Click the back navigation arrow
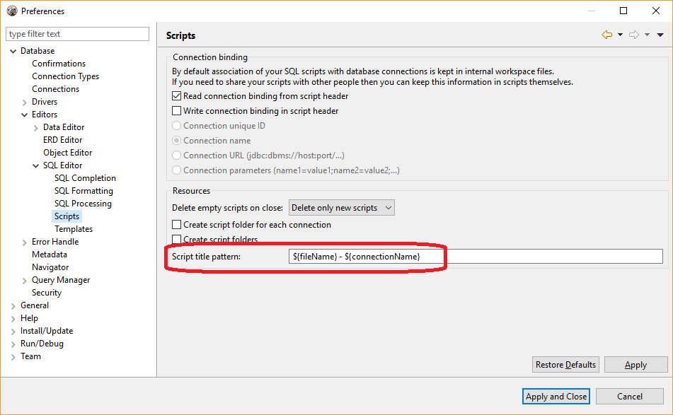Screen dimensions: 673x415 [606, 34]
